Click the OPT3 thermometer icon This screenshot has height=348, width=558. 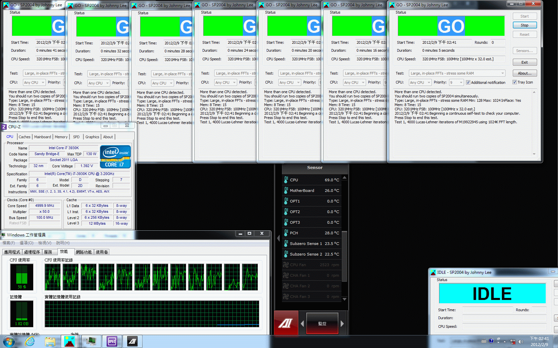(286, 222)
